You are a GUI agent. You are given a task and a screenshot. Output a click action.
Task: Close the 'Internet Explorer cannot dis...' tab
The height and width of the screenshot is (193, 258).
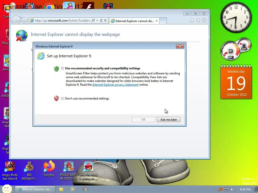pyautogui.click(x=157, y=21)
